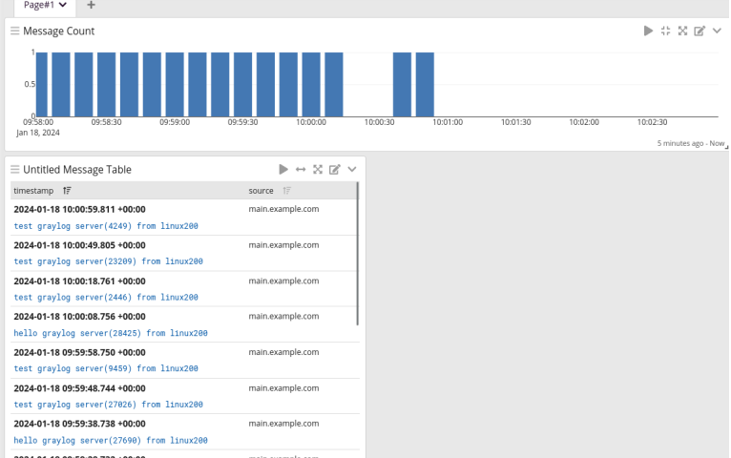Add a new dashboard page

(x=91, y=5)
